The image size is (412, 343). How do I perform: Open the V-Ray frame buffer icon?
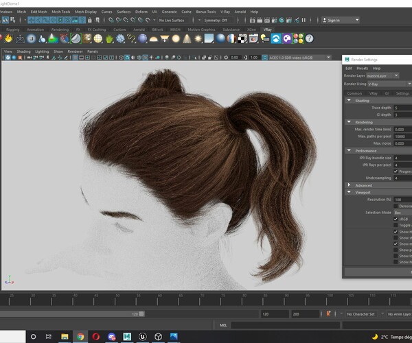coord(253,38)
